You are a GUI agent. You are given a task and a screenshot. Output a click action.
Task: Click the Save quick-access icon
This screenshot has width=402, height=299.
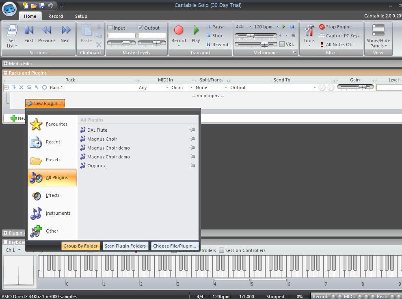[42, 5]
